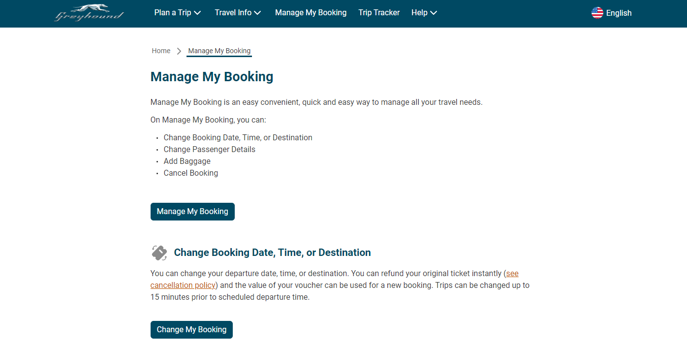The height and width of the screenshot is (346, 687).
Task: Click the ticket-change icon beside Change Booking heading
Action: (x=159, y=252)
